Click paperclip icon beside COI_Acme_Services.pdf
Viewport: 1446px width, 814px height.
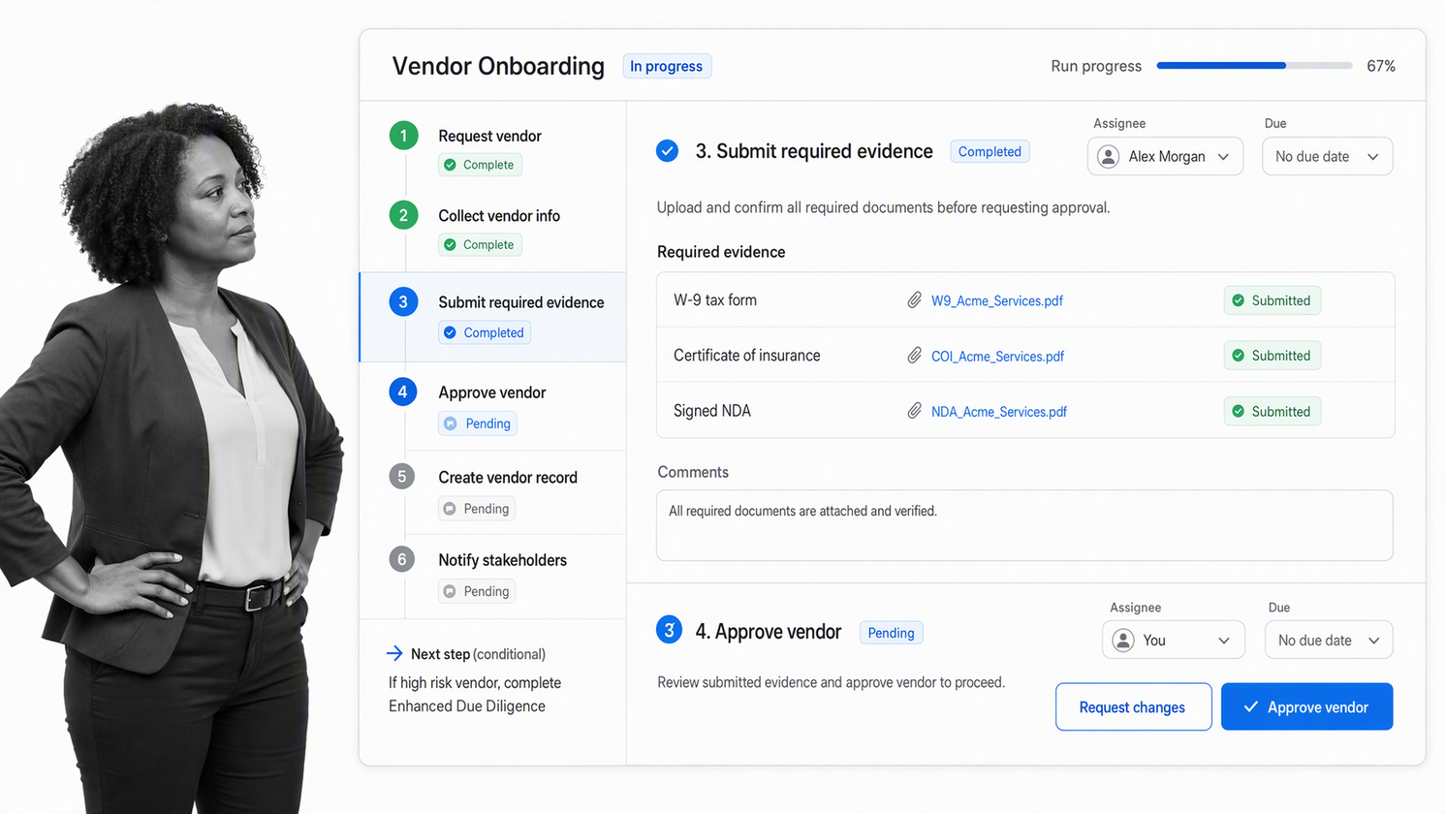(914, 356)
